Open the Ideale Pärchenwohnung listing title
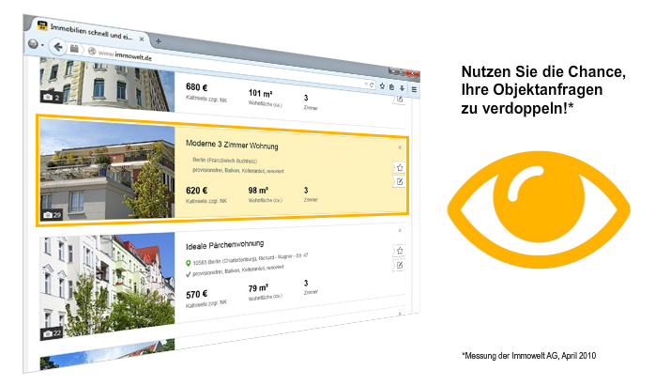 point(224,244)
